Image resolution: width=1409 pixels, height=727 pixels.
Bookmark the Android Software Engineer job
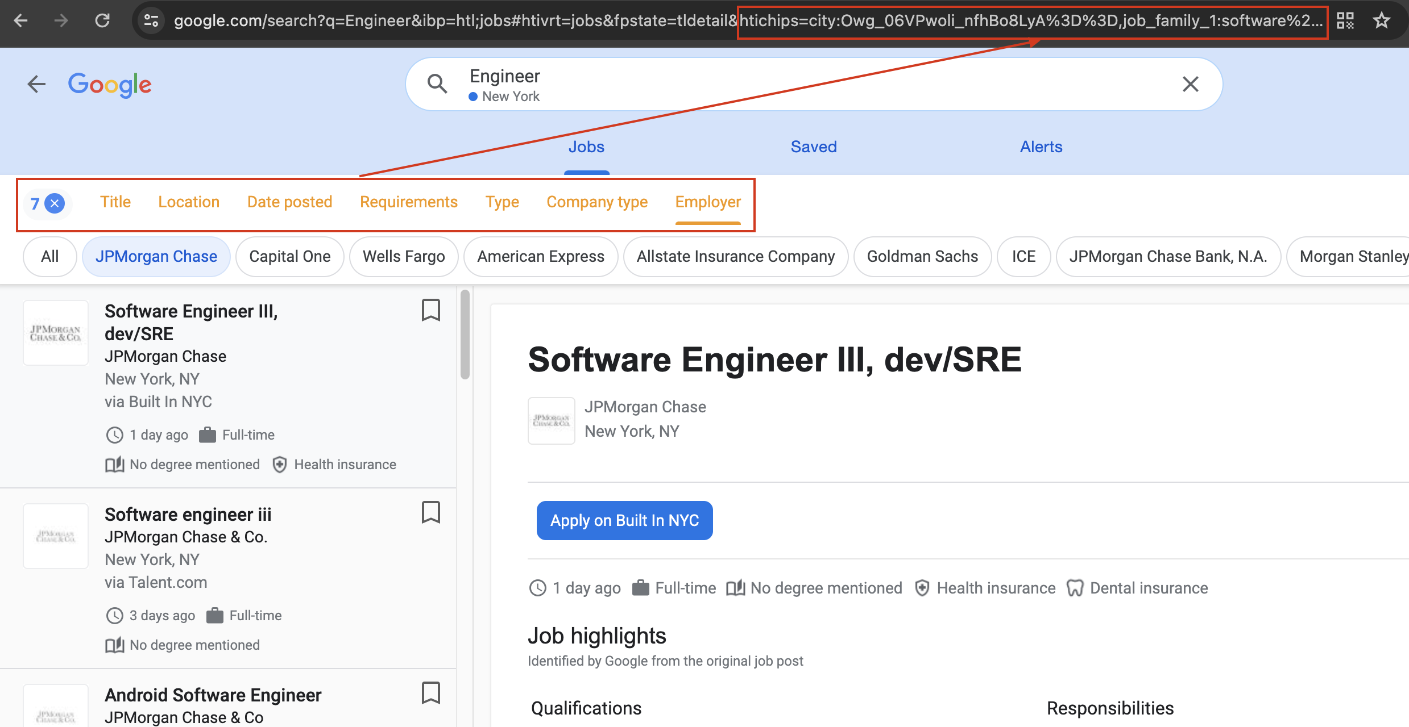(x=430, y=693)
